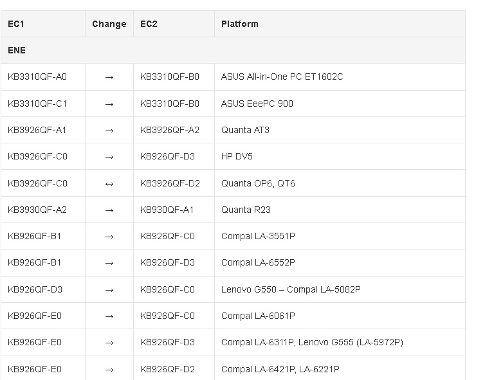Click the bidirectional arrow for Quanta OP6, QT6

pos(109,184)
